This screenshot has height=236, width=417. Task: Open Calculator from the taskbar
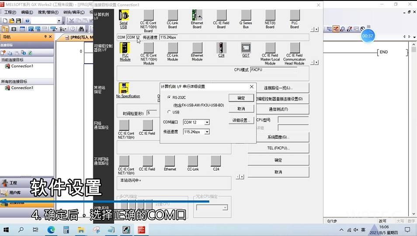pos(66,229)
